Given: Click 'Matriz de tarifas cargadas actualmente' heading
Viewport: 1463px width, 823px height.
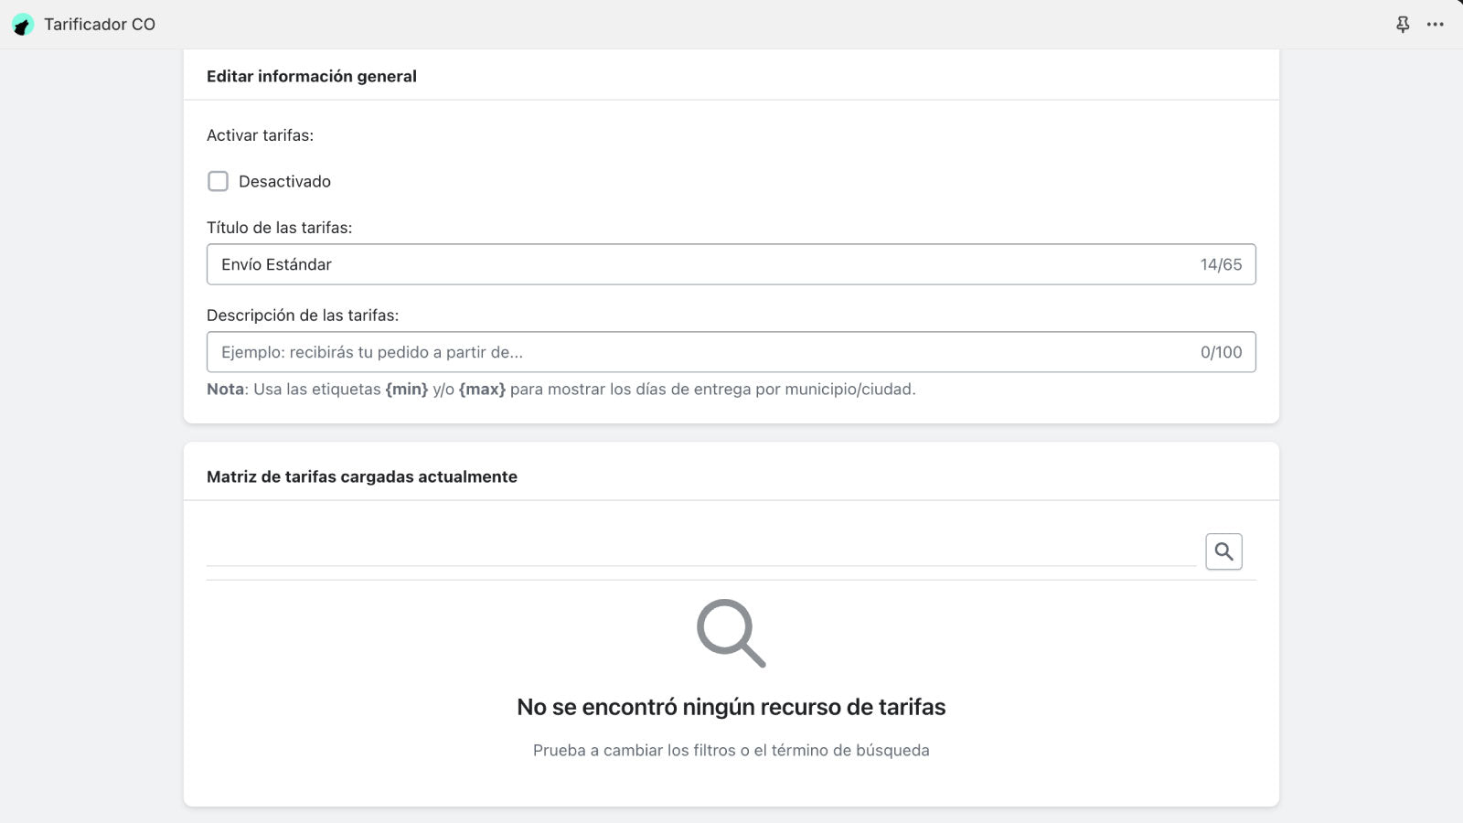Looking at the screenshot, I should [x=362, y=476].
